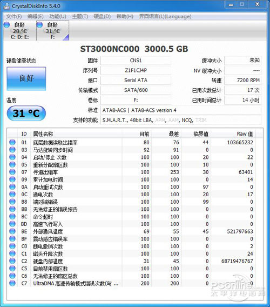270x307 pixels.
Task: Click status orb for ID B8 row
Action: [12, 202]
